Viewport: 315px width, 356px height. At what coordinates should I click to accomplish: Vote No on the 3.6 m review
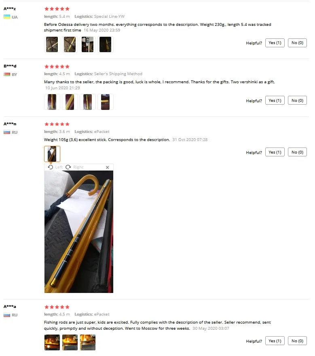click(x=297, y=152)
